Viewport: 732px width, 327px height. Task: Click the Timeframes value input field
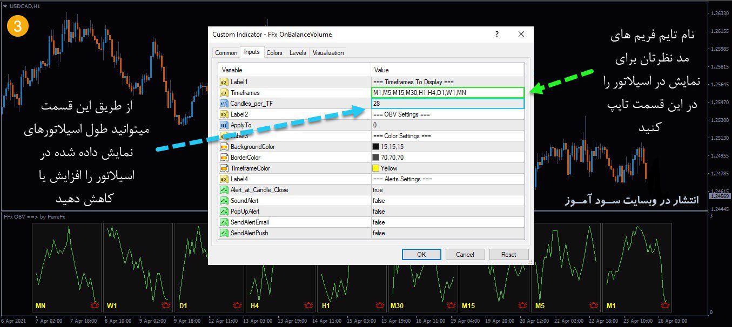click(x=447, y=93)
